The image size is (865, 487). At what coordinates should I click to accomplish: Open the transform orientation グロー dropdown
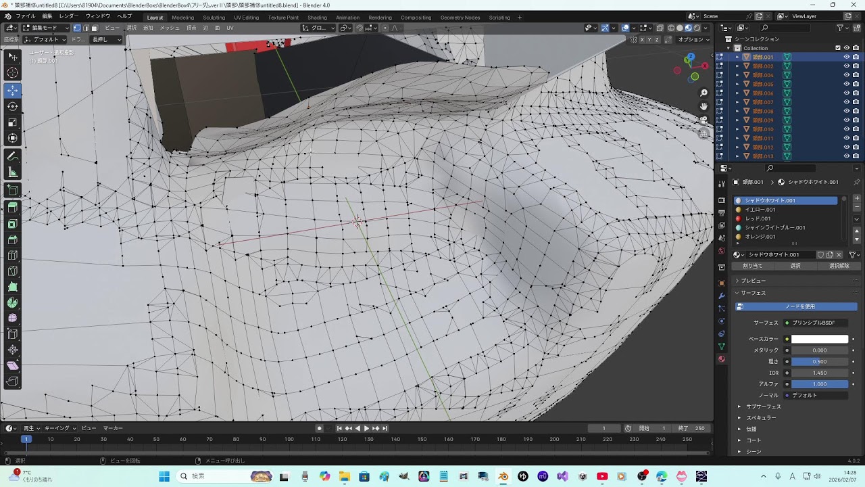tap(318, 28)
